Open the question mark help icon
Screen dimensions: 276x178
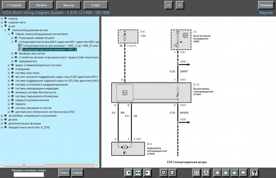pos(254,173)
